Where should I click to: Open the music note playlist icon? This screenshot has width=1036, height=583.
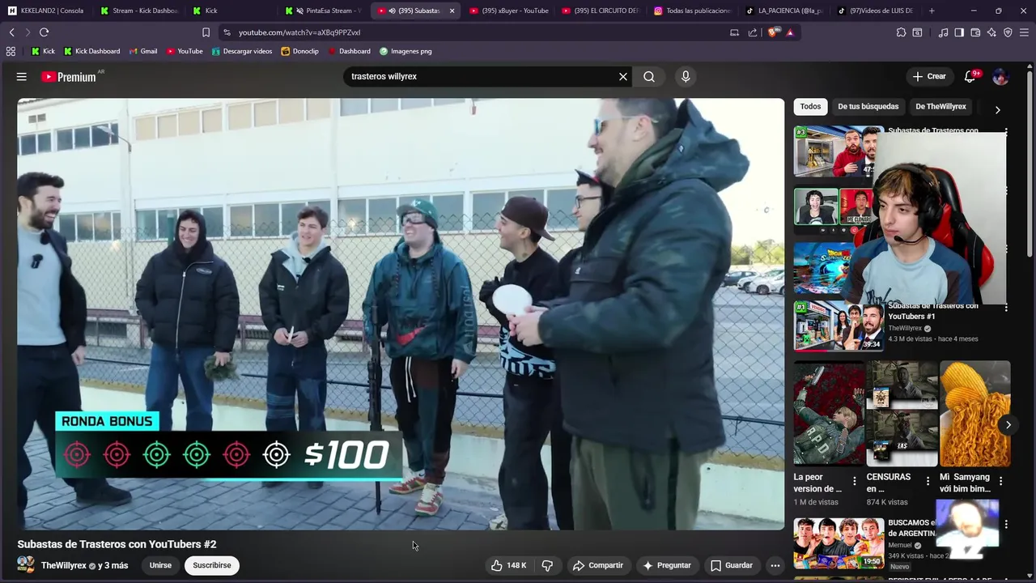[x=943, y=32]
